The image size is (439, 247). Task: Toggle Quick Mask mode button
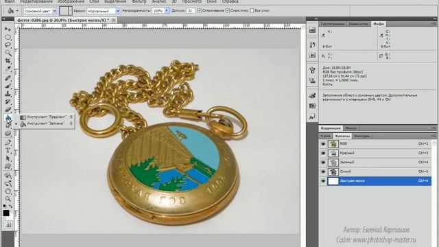(8, 225)
